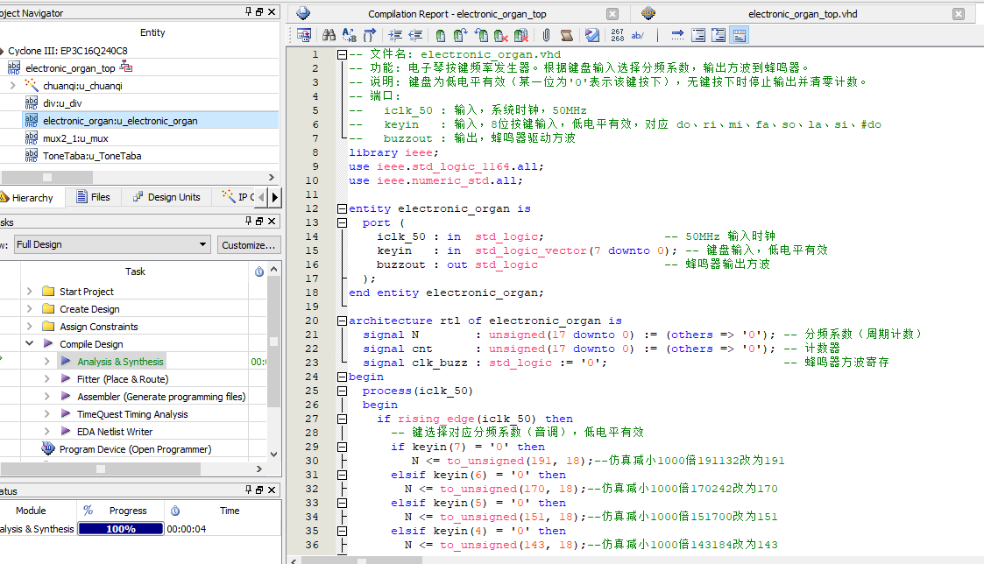
Task: Toggle the ab/ word wrap icon
Action: [x=638, y=35]
